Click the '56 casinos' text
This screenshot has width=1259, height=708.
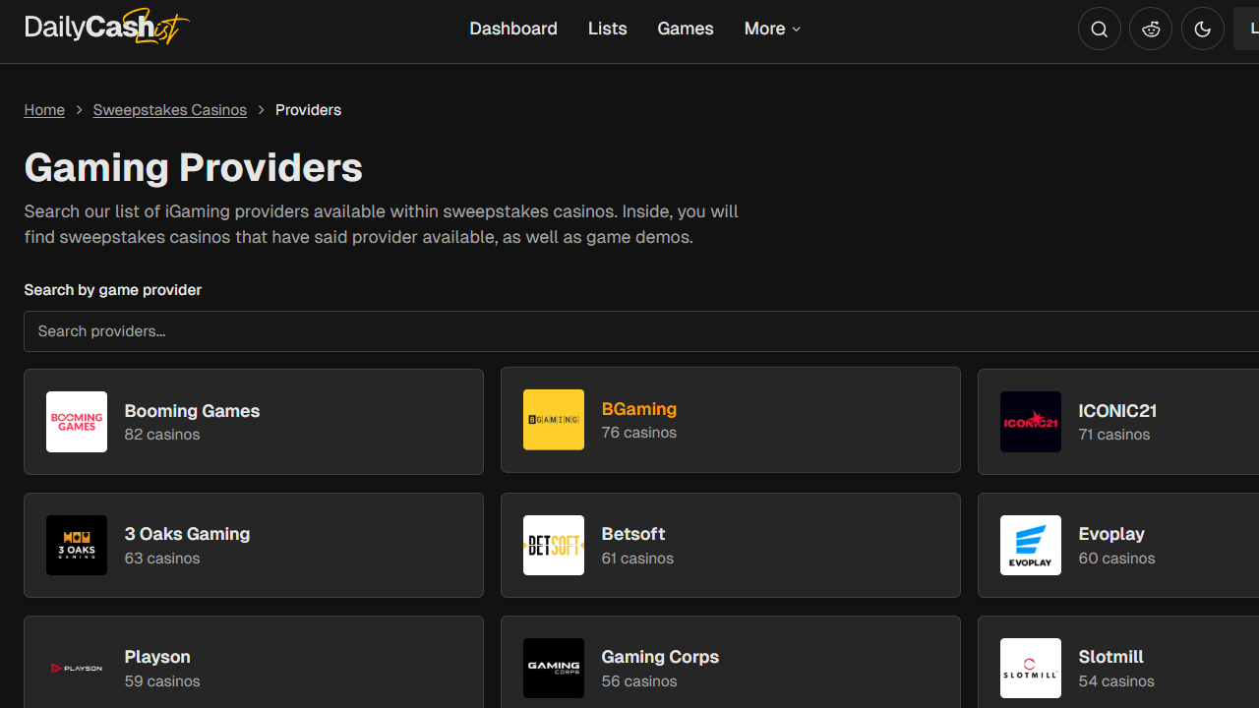tap(639, 681)
